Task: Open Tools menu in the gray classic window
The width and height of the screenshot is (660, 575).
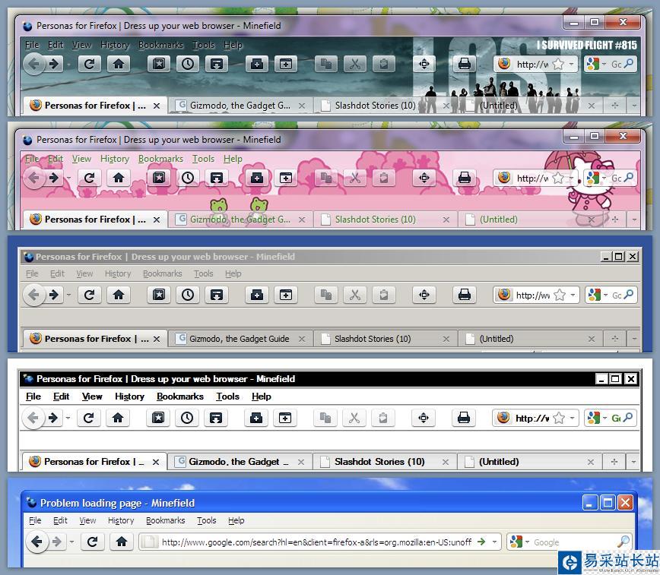Action: tap(204, 274)
